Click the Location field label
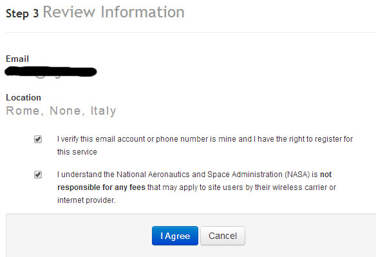The image size is (376, 257). point(23,97)
